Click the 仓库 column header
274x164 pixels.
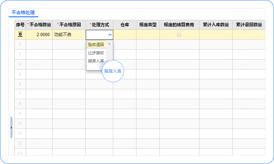tap(125, 25)
